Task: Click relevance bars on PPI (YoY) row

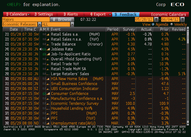Action: tap(48, 118)
